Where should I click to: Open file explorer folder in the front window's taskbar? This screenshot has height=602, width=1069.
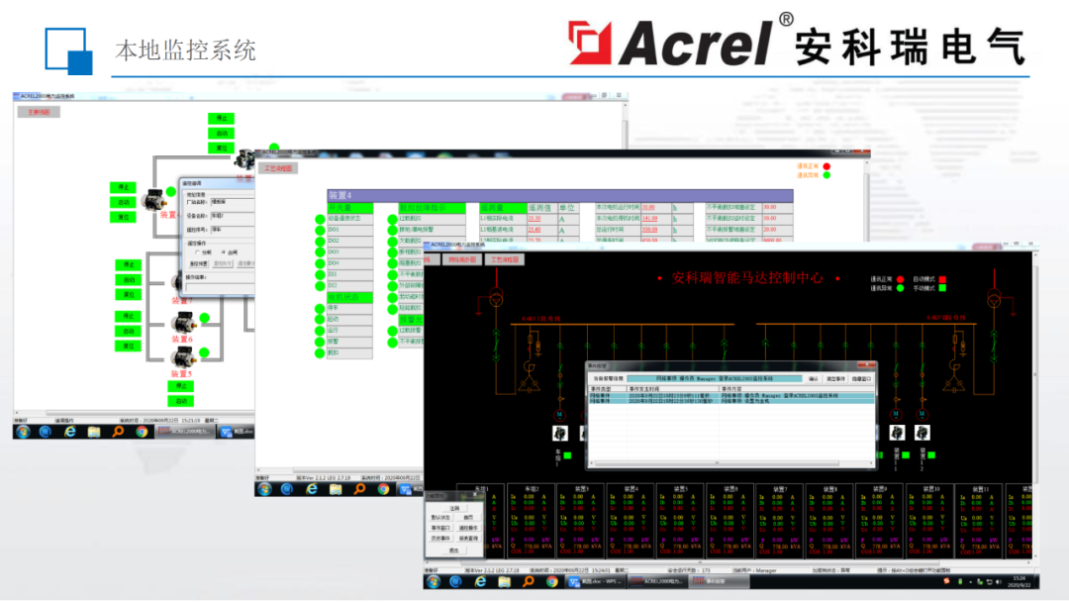(x=505, y=581)
